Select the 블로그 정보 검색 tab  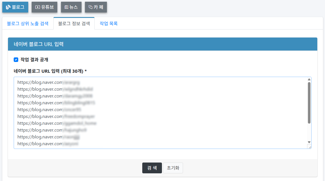click(74, 24)
